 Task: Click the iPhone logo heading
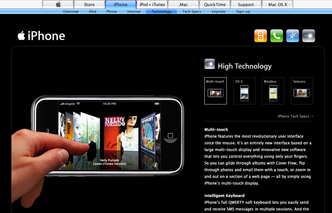[x=41, y=36]
